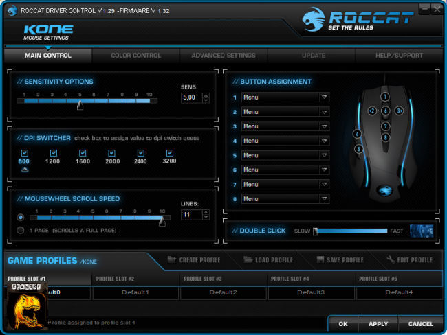The image size is (447, 335).
Task: Uncheck the 3200 DPI checkbox
Action: [x=170, y=153]
